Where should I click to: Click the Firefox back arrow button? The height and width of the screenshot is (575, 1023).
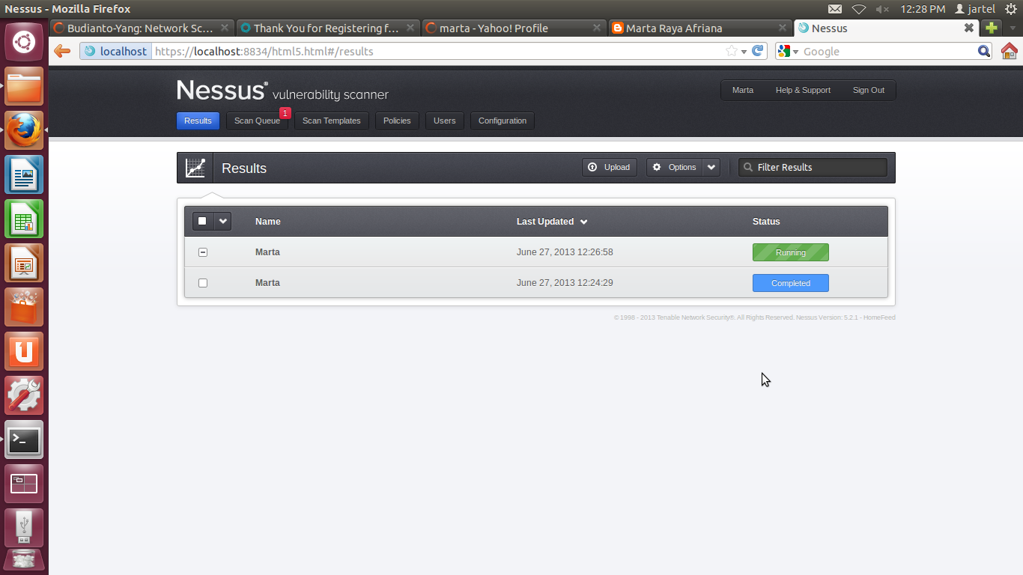pyautogui.click(x=62, y=51)
